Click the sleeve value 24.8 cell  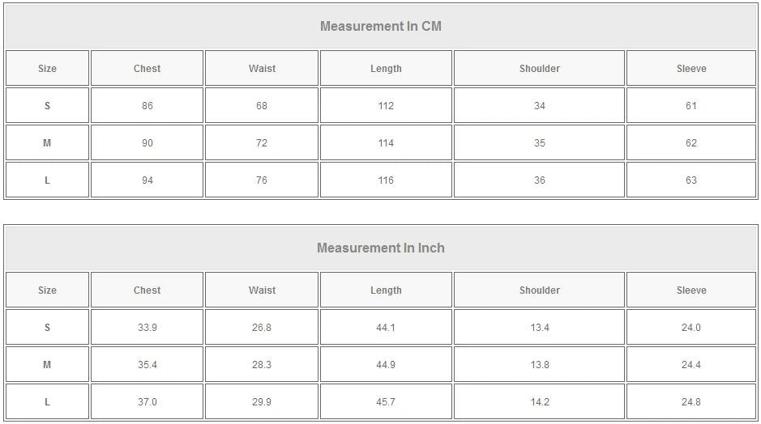[691, 402]
